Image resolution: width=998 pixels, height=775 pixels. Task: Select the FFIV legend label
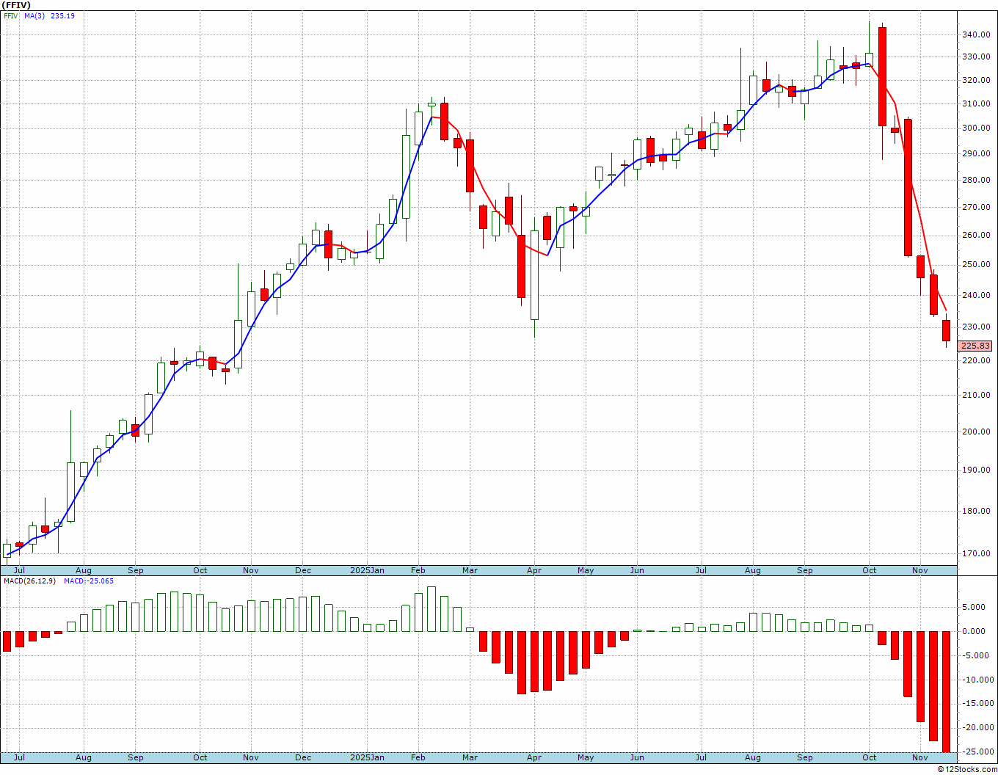click(x=10, y=15)
